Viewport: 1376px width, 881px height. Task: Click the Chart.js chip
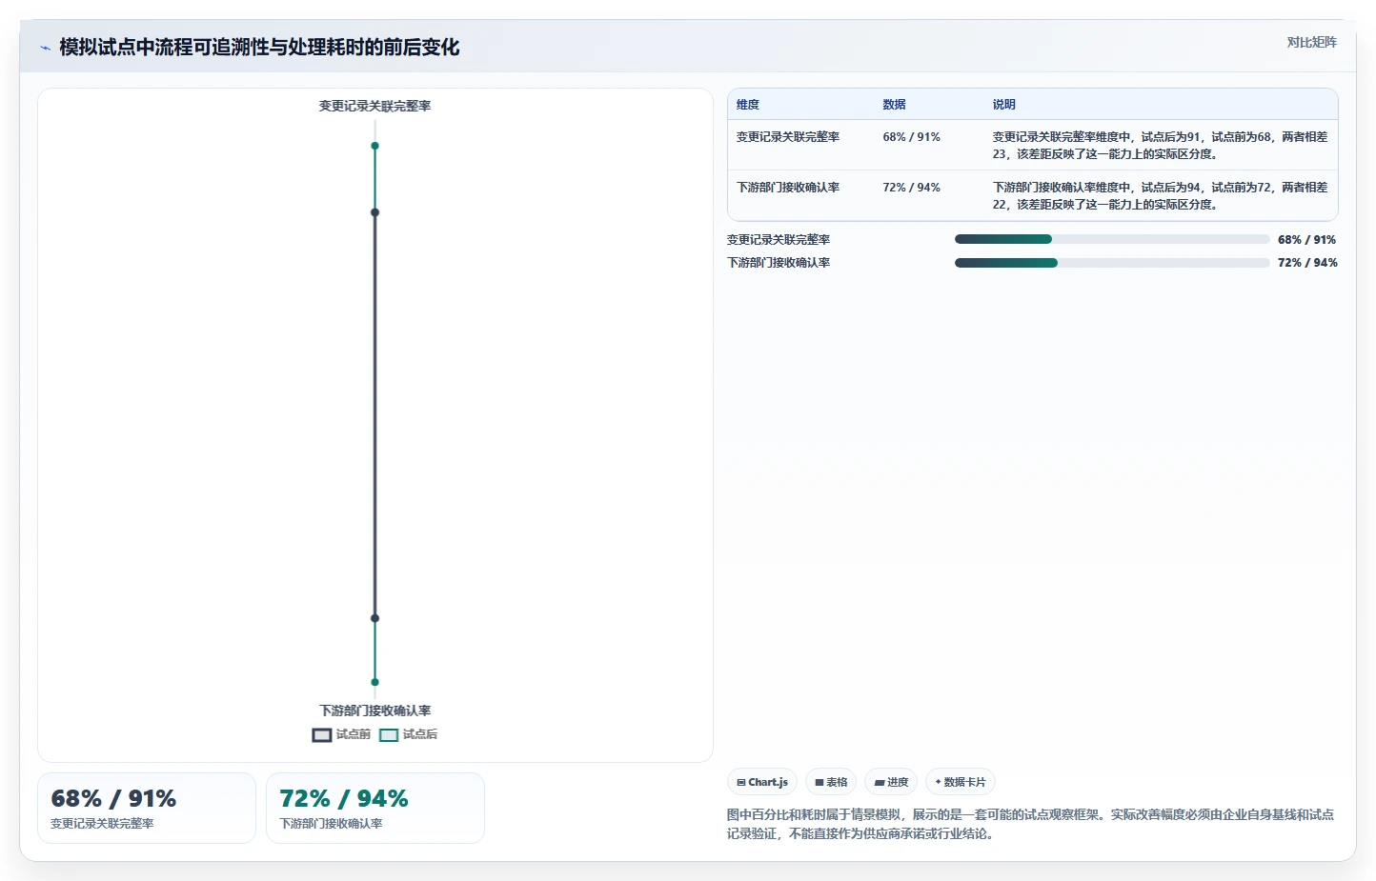click(x=762, y=782)
